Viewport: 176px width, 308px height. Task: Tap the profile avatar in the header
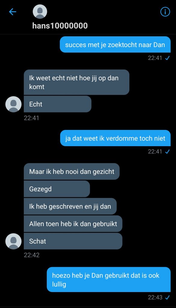point(40,12)
